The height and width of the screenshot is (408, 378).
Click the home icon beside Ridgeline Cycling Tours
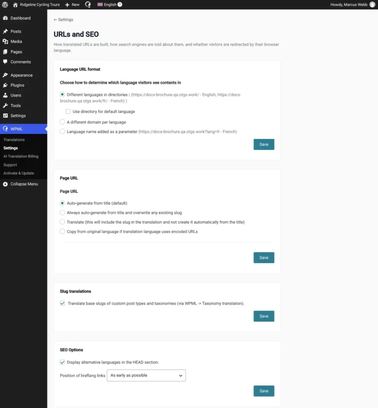[15, 5]
